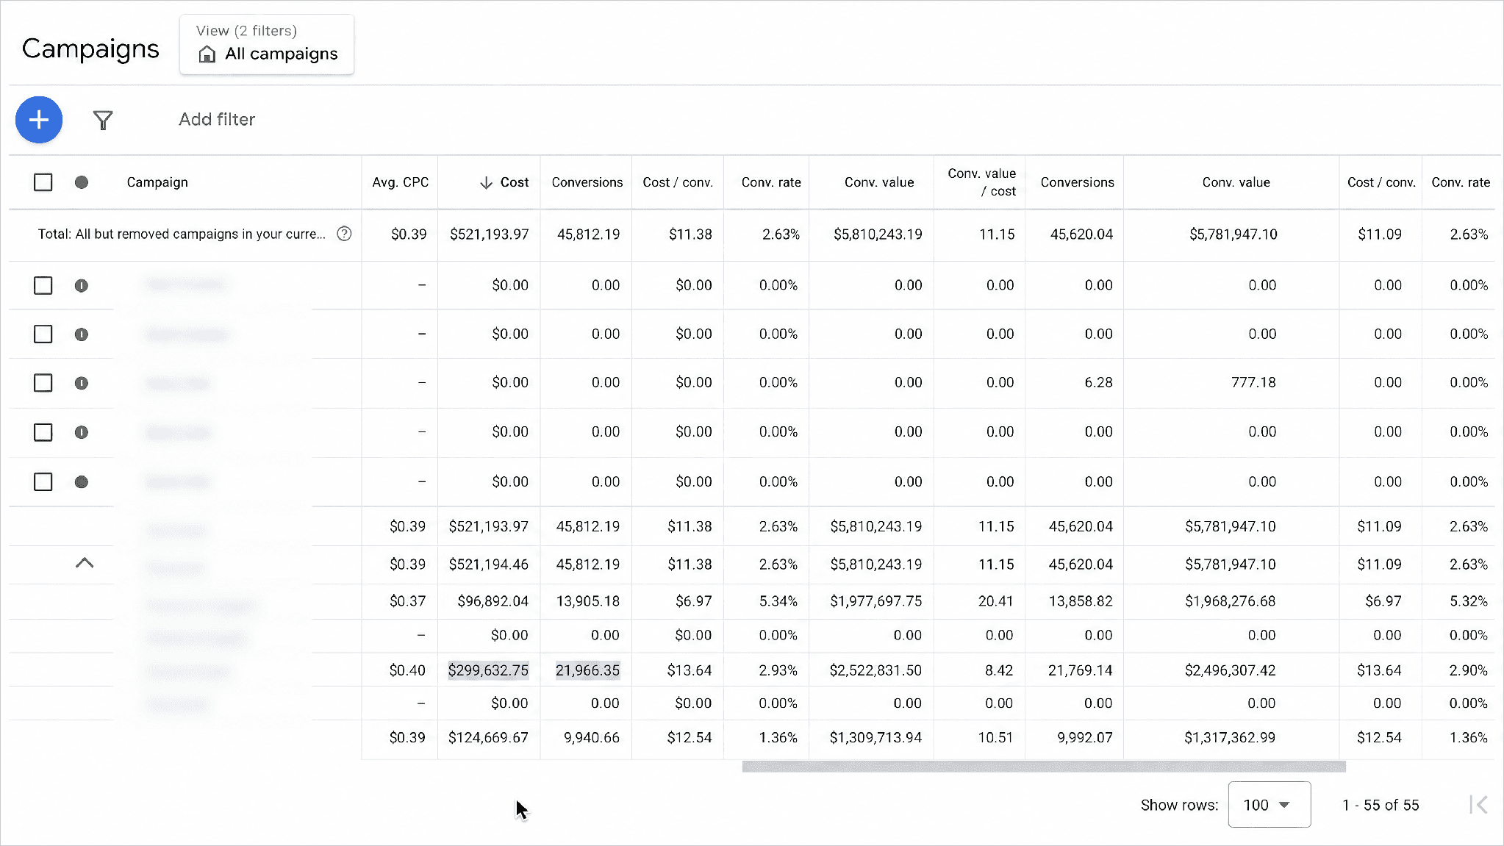Image resolution: width=1504 pixels, height=846 pixels.
Task: Open the funnel filter icon
Action: [103, 120]
